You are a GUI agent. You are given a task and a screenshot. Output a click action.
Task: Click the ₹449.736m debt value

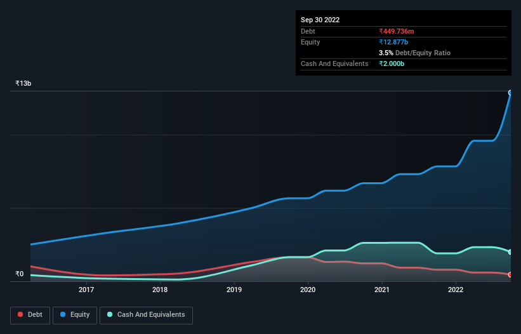397,31
